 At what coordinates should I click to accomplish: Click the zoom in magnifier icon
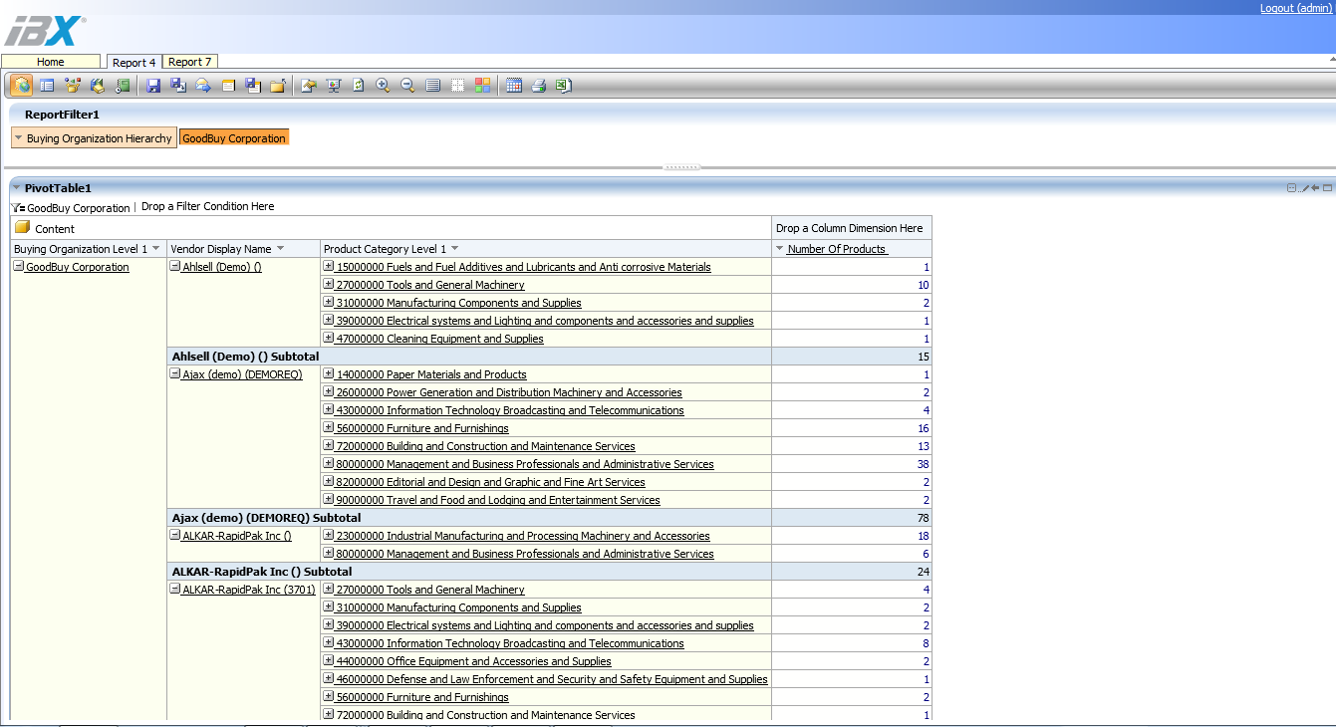383,86
